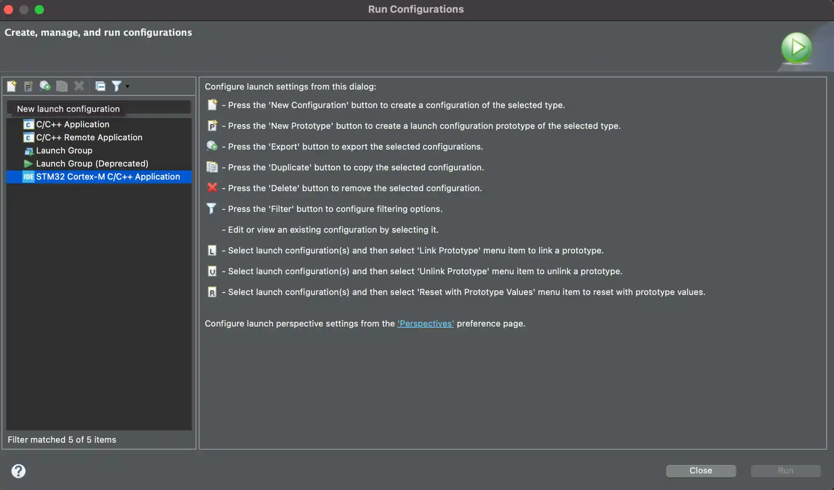Click the C icon beside C/C++ Application
This screenshot has width=834, height=490.
click(28, 124)
